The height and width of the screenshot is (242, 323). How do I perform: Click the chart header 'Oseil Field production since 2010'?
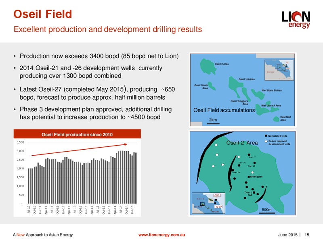click(77, 134)
